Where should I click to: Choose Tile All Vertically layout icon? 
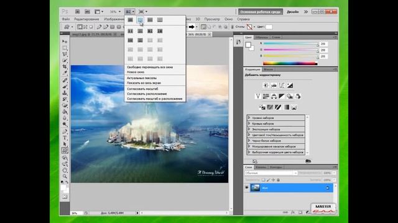click(150, 20)
